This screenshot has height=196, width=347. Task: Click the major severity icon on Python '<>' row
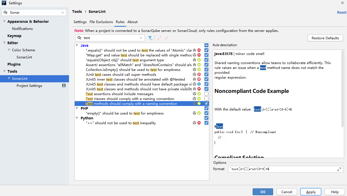[199, 123]
